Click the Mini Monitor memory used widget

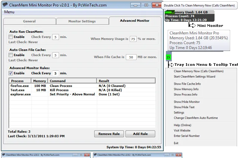(x=189, y=16)
